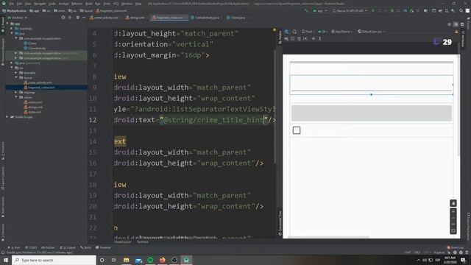The image size is (471, 265).
Task: Click the make project hammer icon
Action: tap(306, 10)
